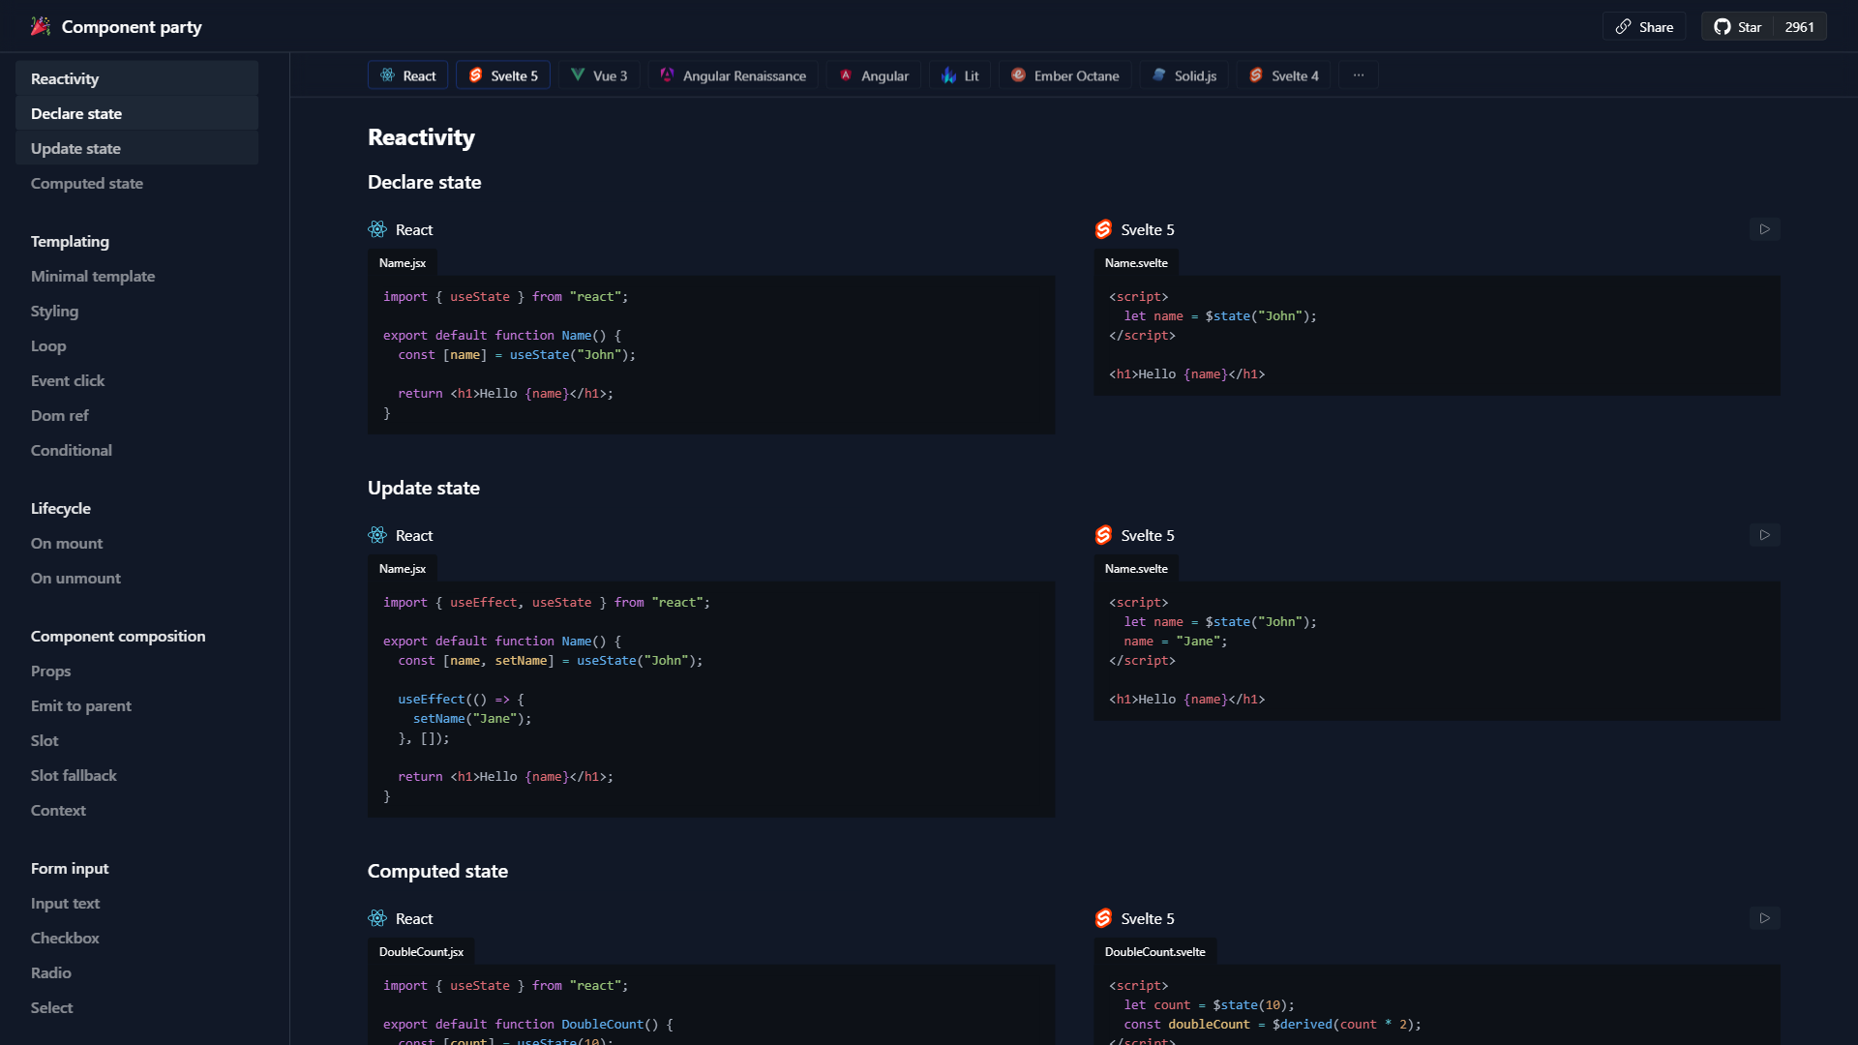Open playground for Declare state Svelte 5

coord(1765,229)
